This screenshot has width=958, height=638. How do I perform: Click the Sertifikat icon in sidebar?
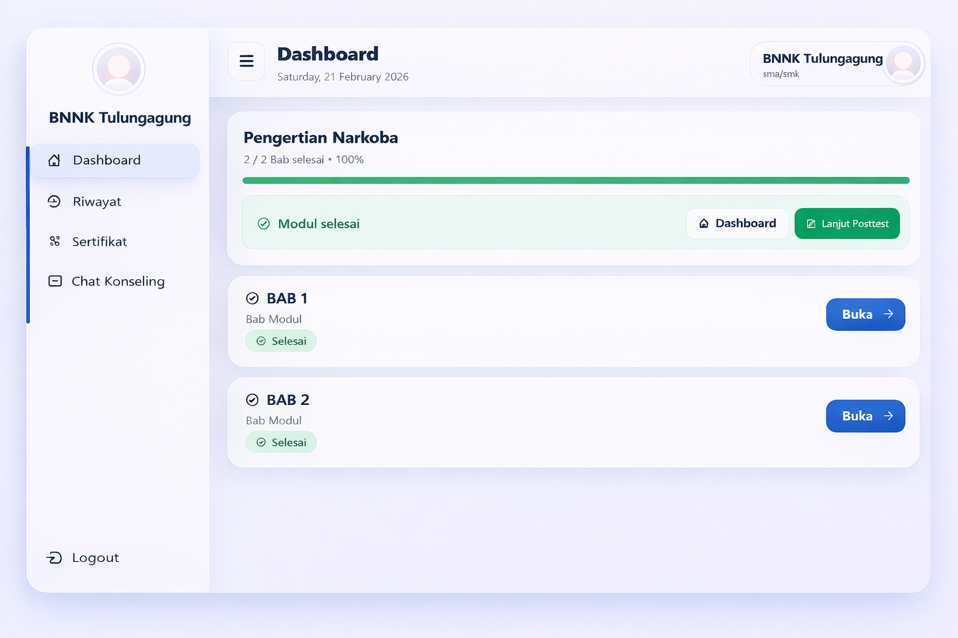point(55,241)
